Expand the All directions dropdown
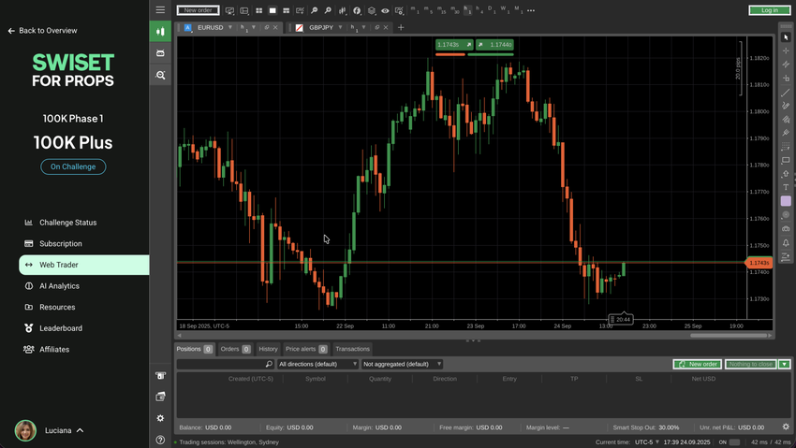Image resolution: width=796 pixels, height=448 pixels. tap(317, 364)
